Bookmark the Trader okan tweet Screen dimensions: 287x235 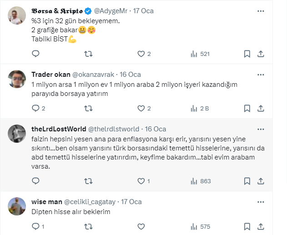pos(247,109)
